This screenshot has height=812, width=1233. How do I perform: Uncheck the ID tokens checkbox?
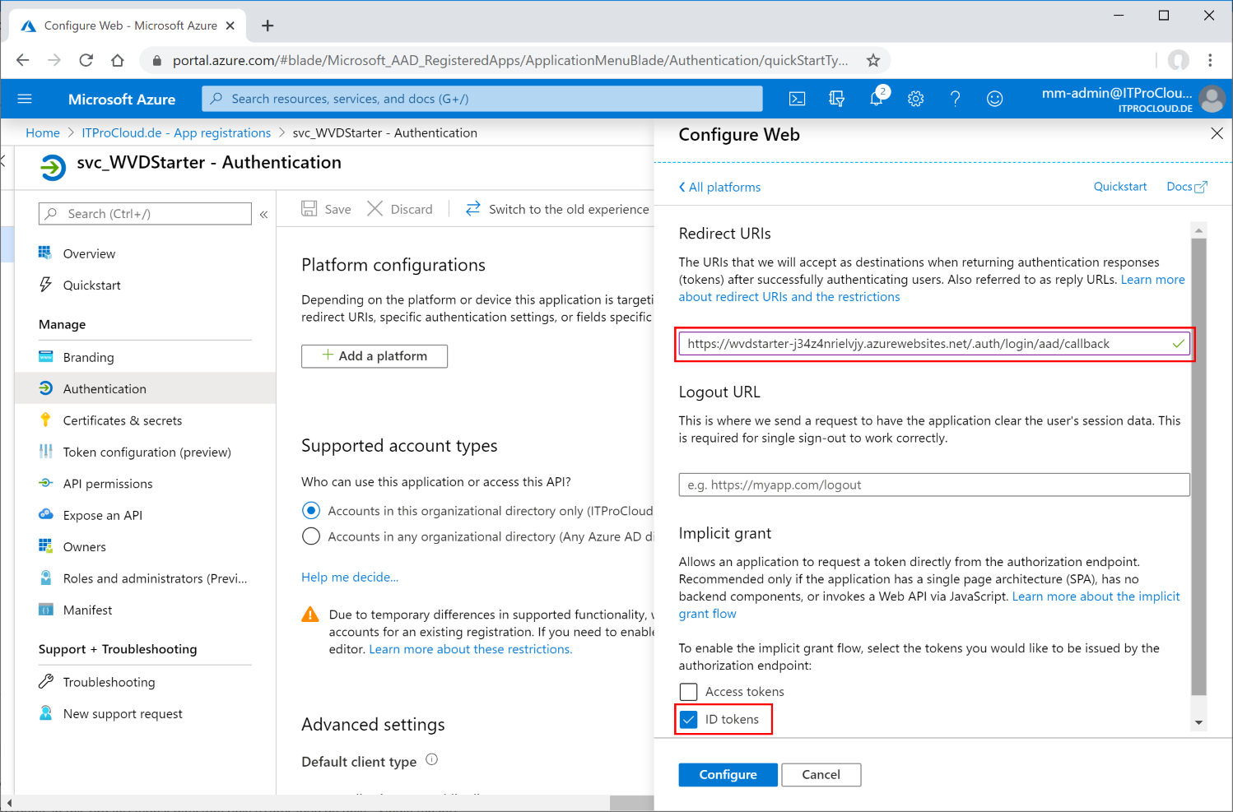click(x=688, y=719)
